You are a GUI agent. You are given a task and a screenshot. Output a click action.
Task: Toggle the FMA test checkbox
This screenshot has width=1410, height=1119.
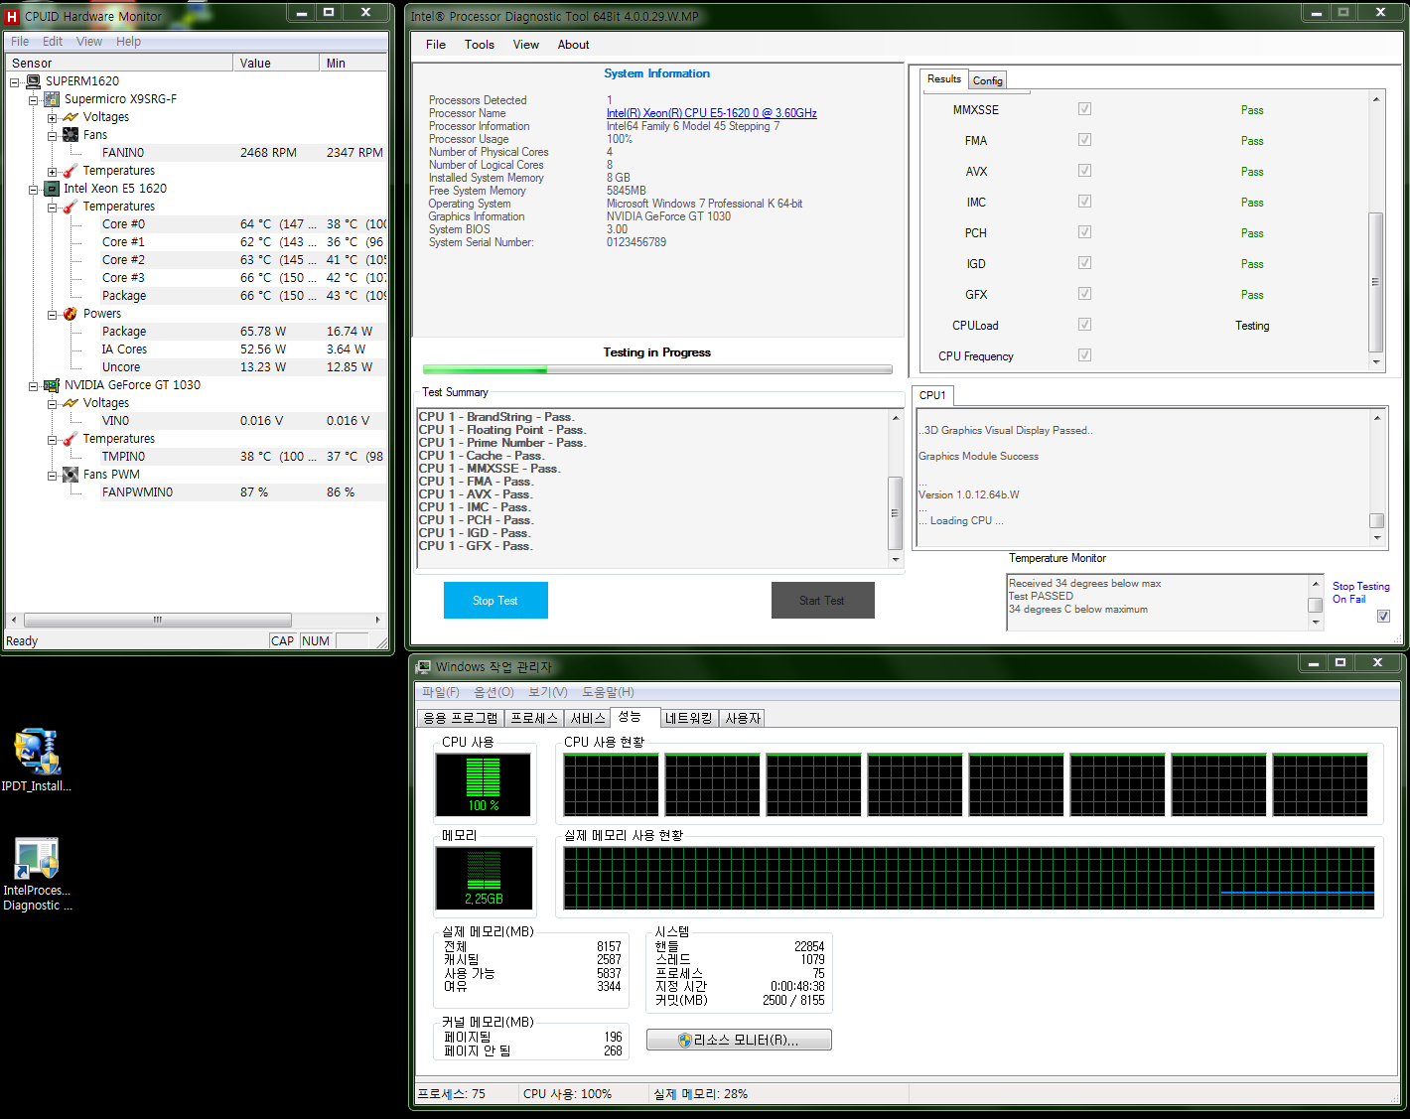pyautogui.click(x=1084, y=140)
